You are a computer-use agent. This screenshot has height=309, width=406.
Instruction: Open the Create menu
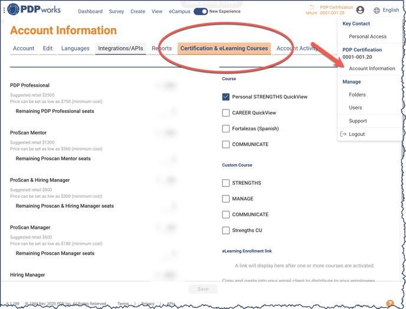point(137,11)
